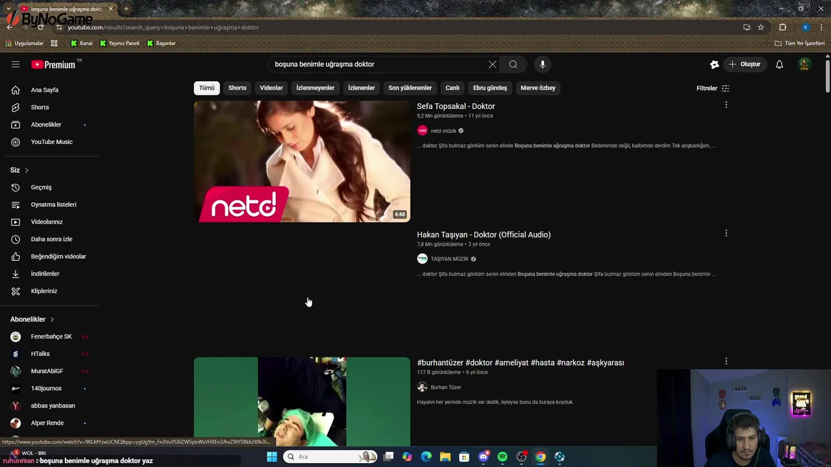This screenshot has width=831, height=467.
Task: Open the Filtreler search filters
Action: (713, 88)
